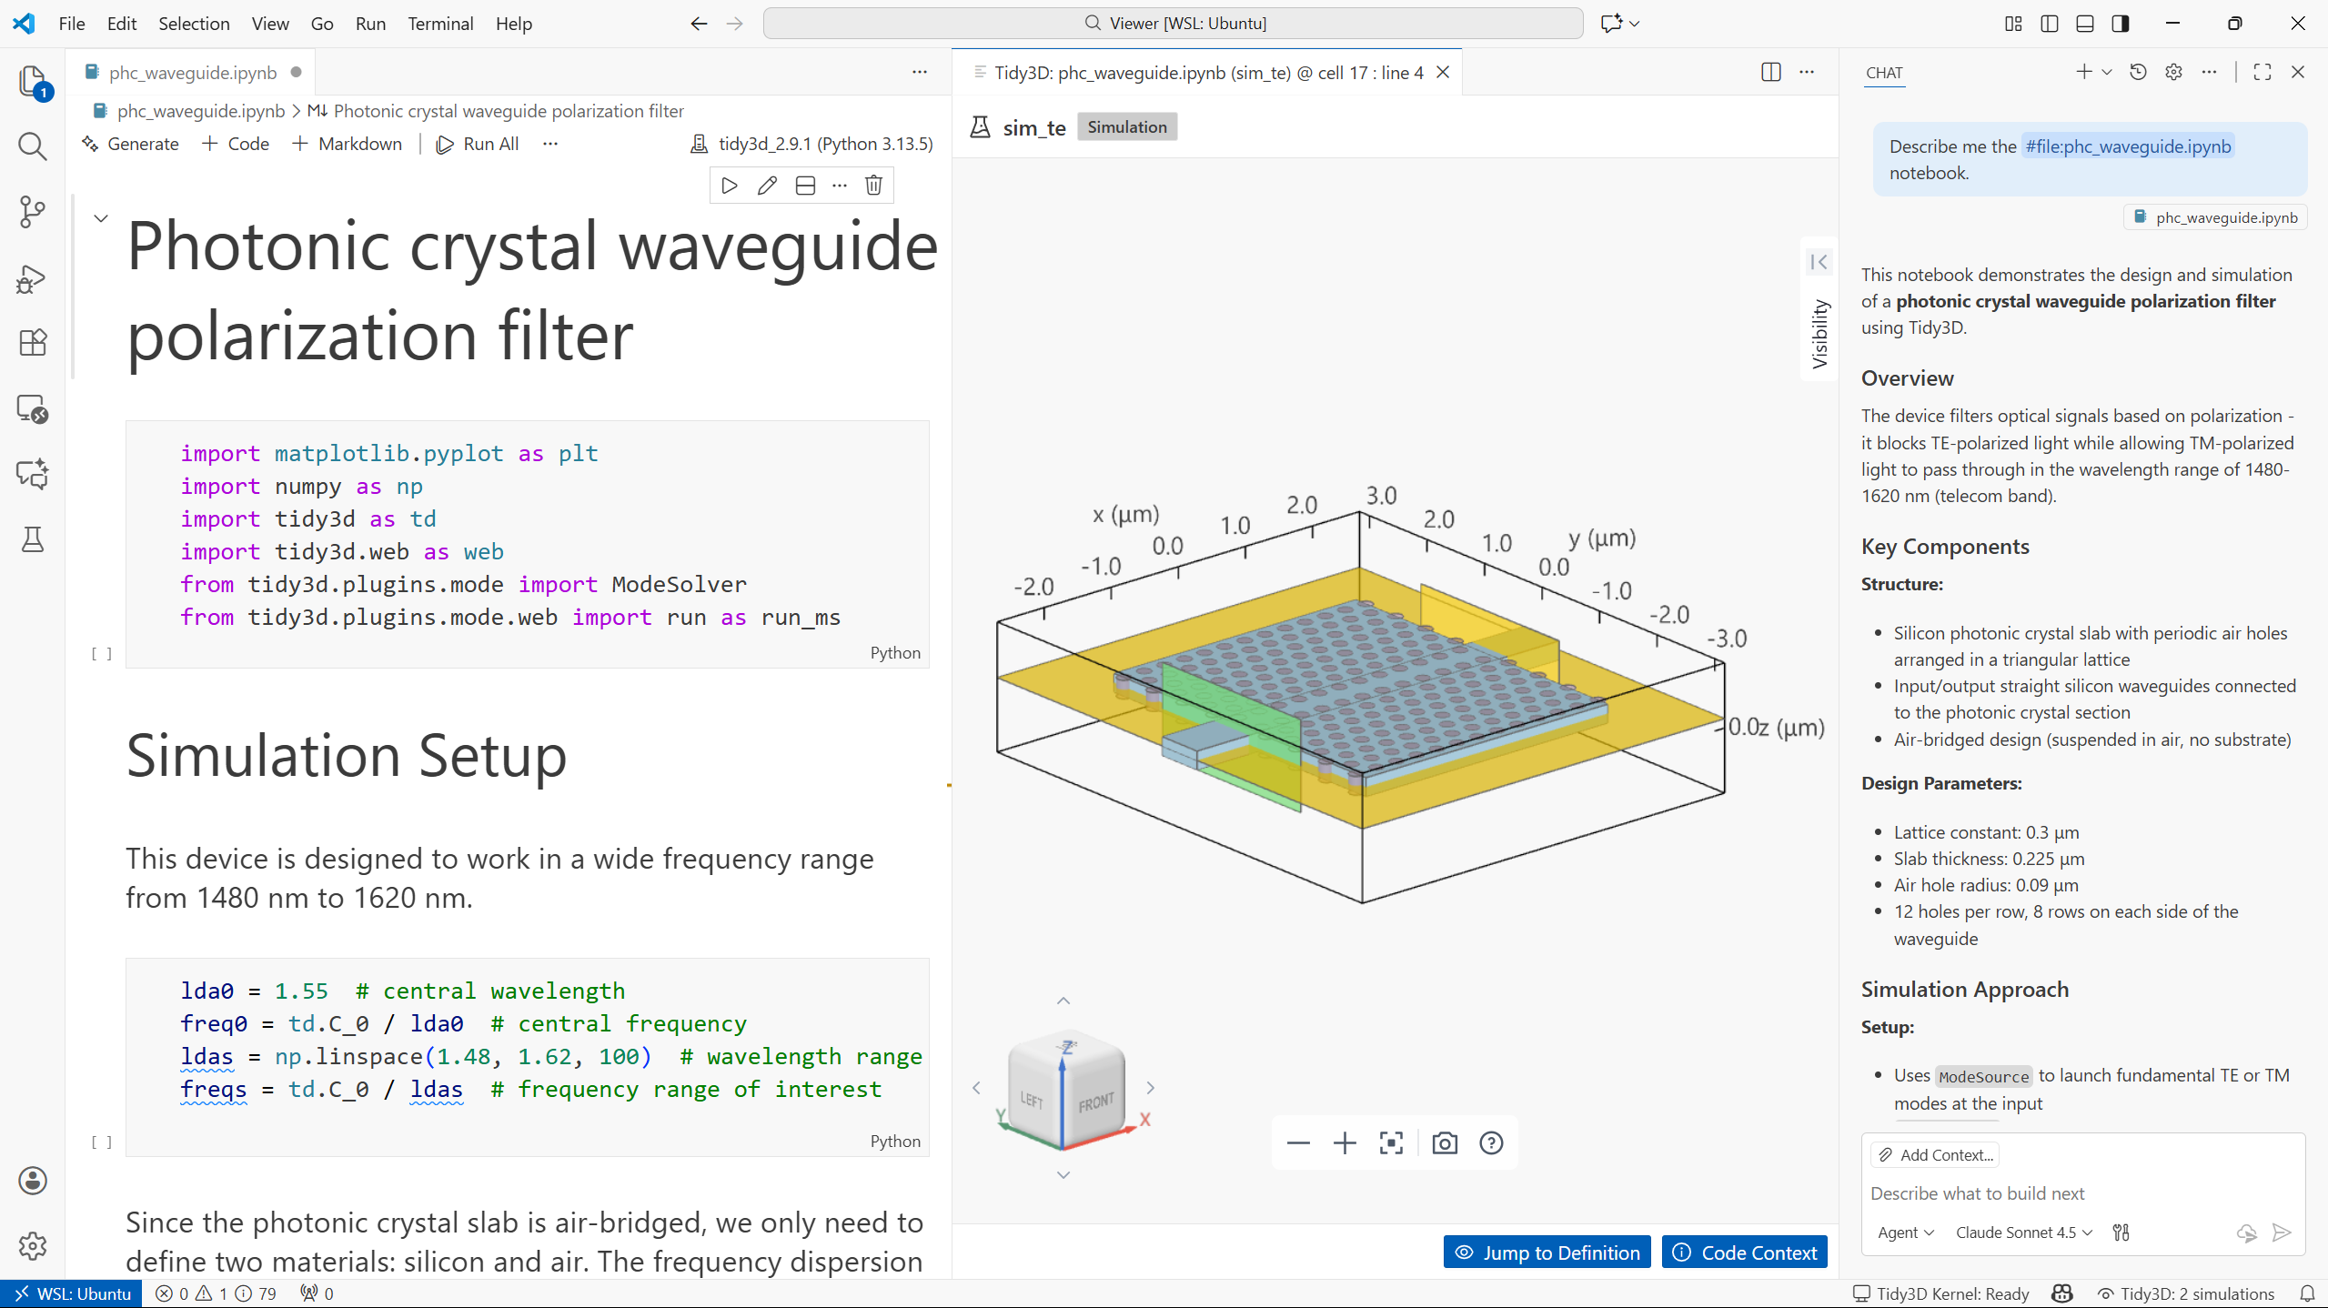Open the Terminal menu

(440, 24)
